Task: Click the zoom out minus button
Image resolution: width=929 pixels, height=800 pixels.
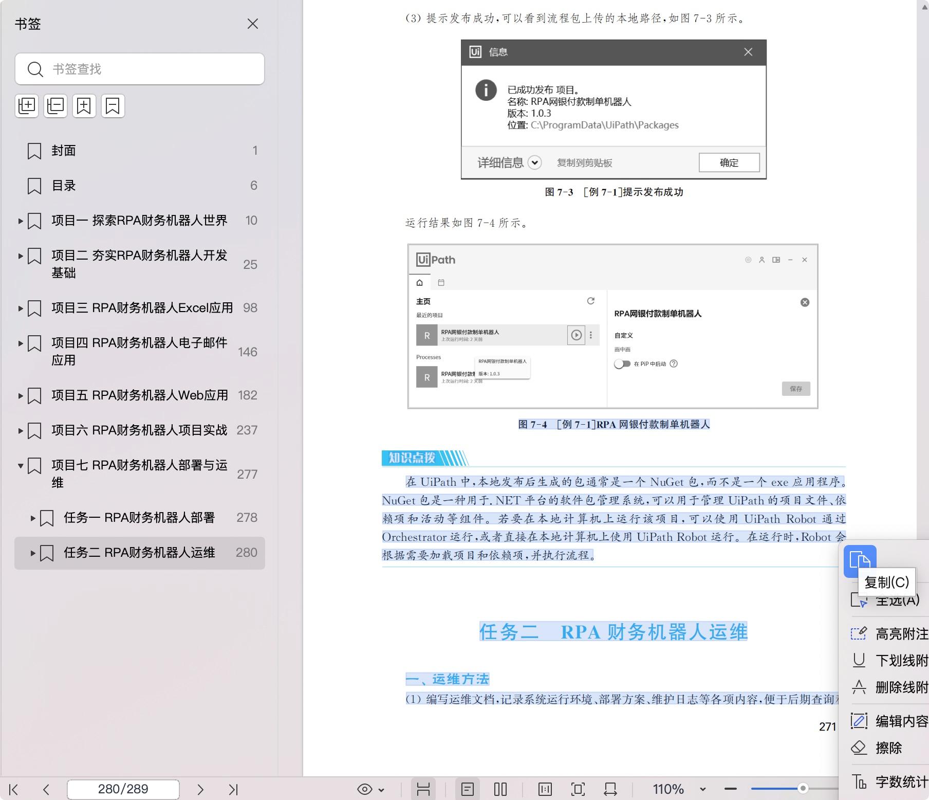Action: pyautogui.click(x=731, y=789)
